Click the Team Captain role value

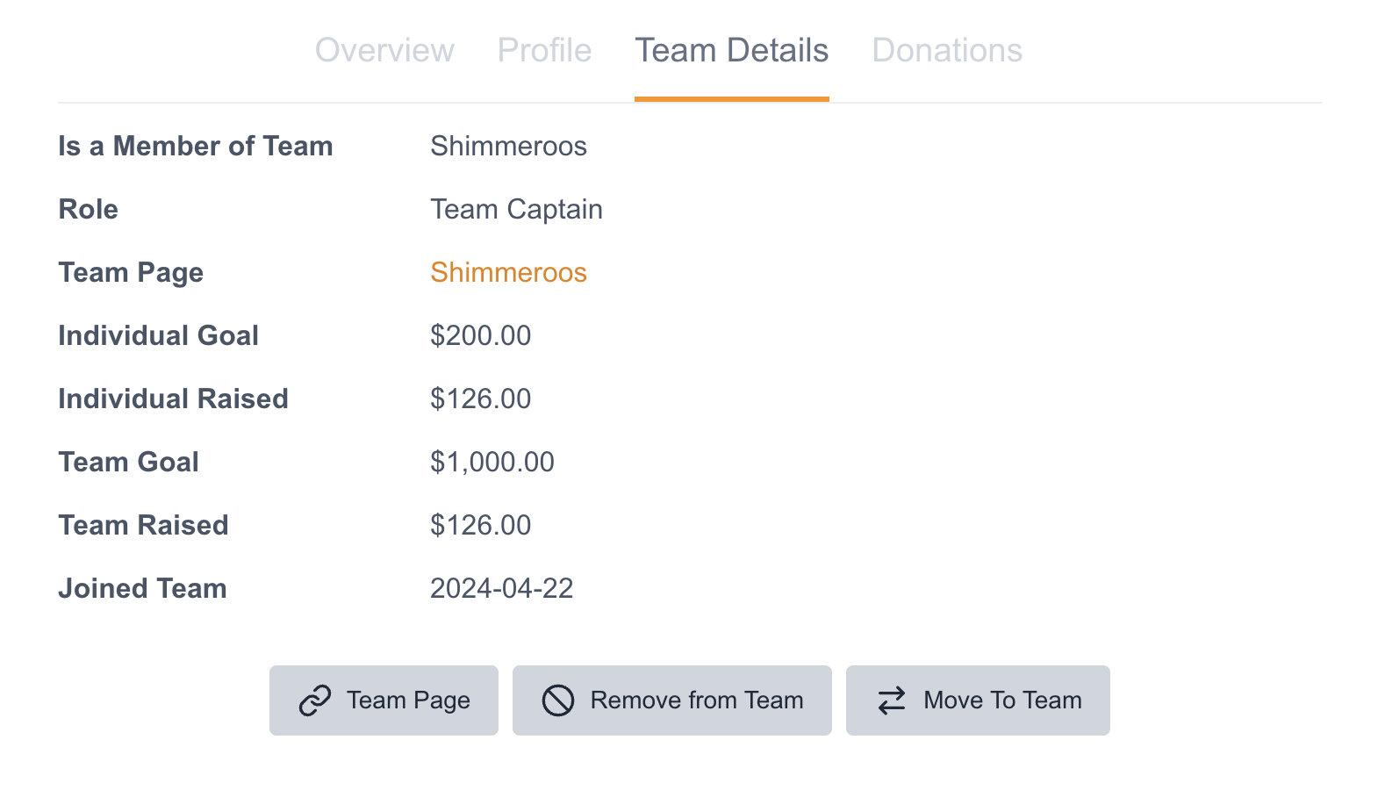click(x=516, y=210)
